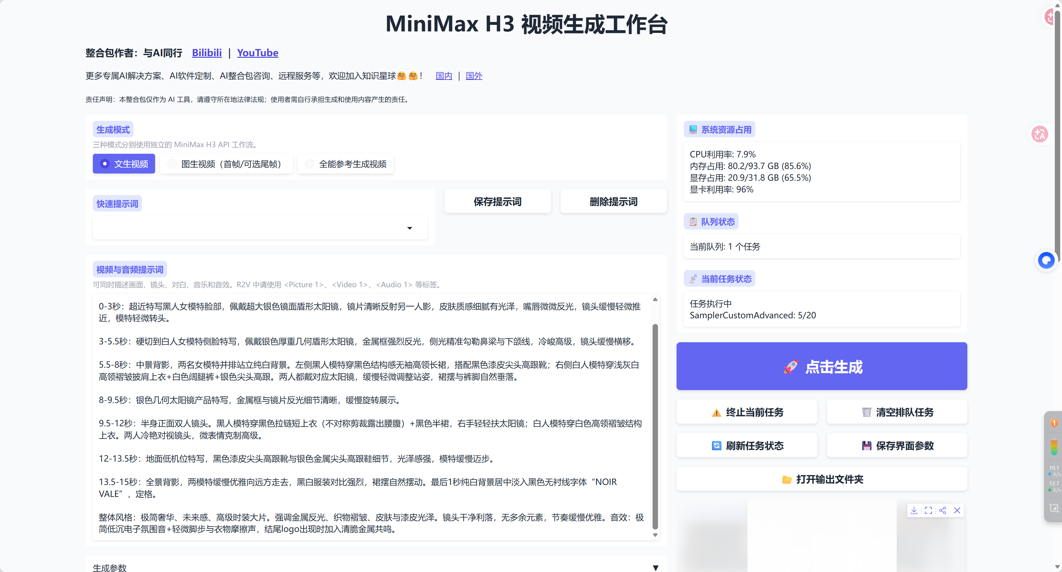Click the 'MiniMax H3 视频生成工作台' page title
The height and width of the screenshot is (572, 1062).
(x=527, y=24)
